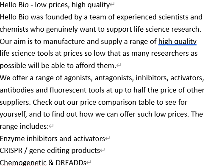Click the paragraph mark after "range includes:"

pyautogui.click(x=51, y=126)
